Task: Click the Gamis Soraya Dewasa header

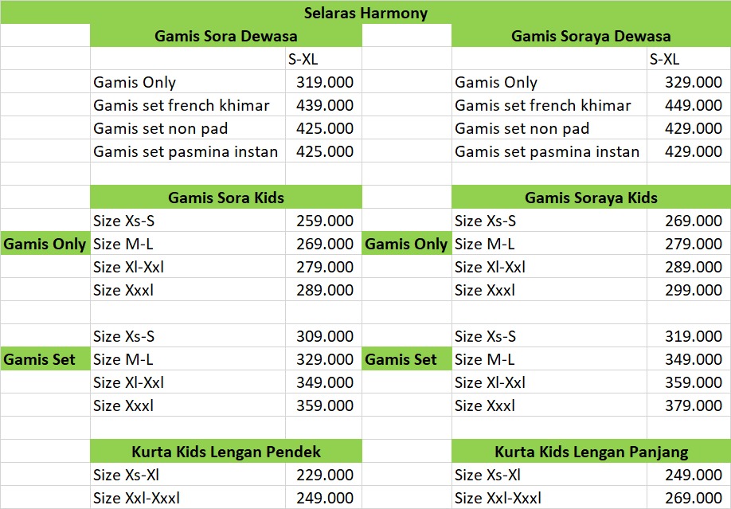Action: click(x=591, y=36)
